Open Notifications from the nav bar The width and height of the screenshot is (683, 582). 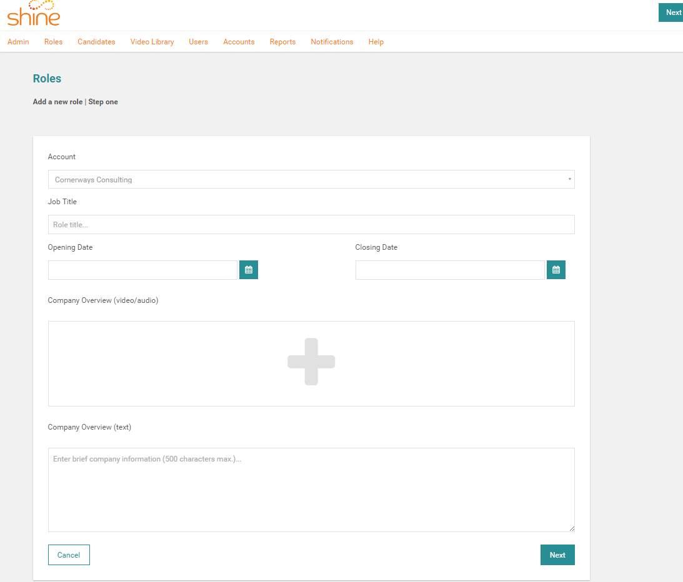tap(332, 42)
